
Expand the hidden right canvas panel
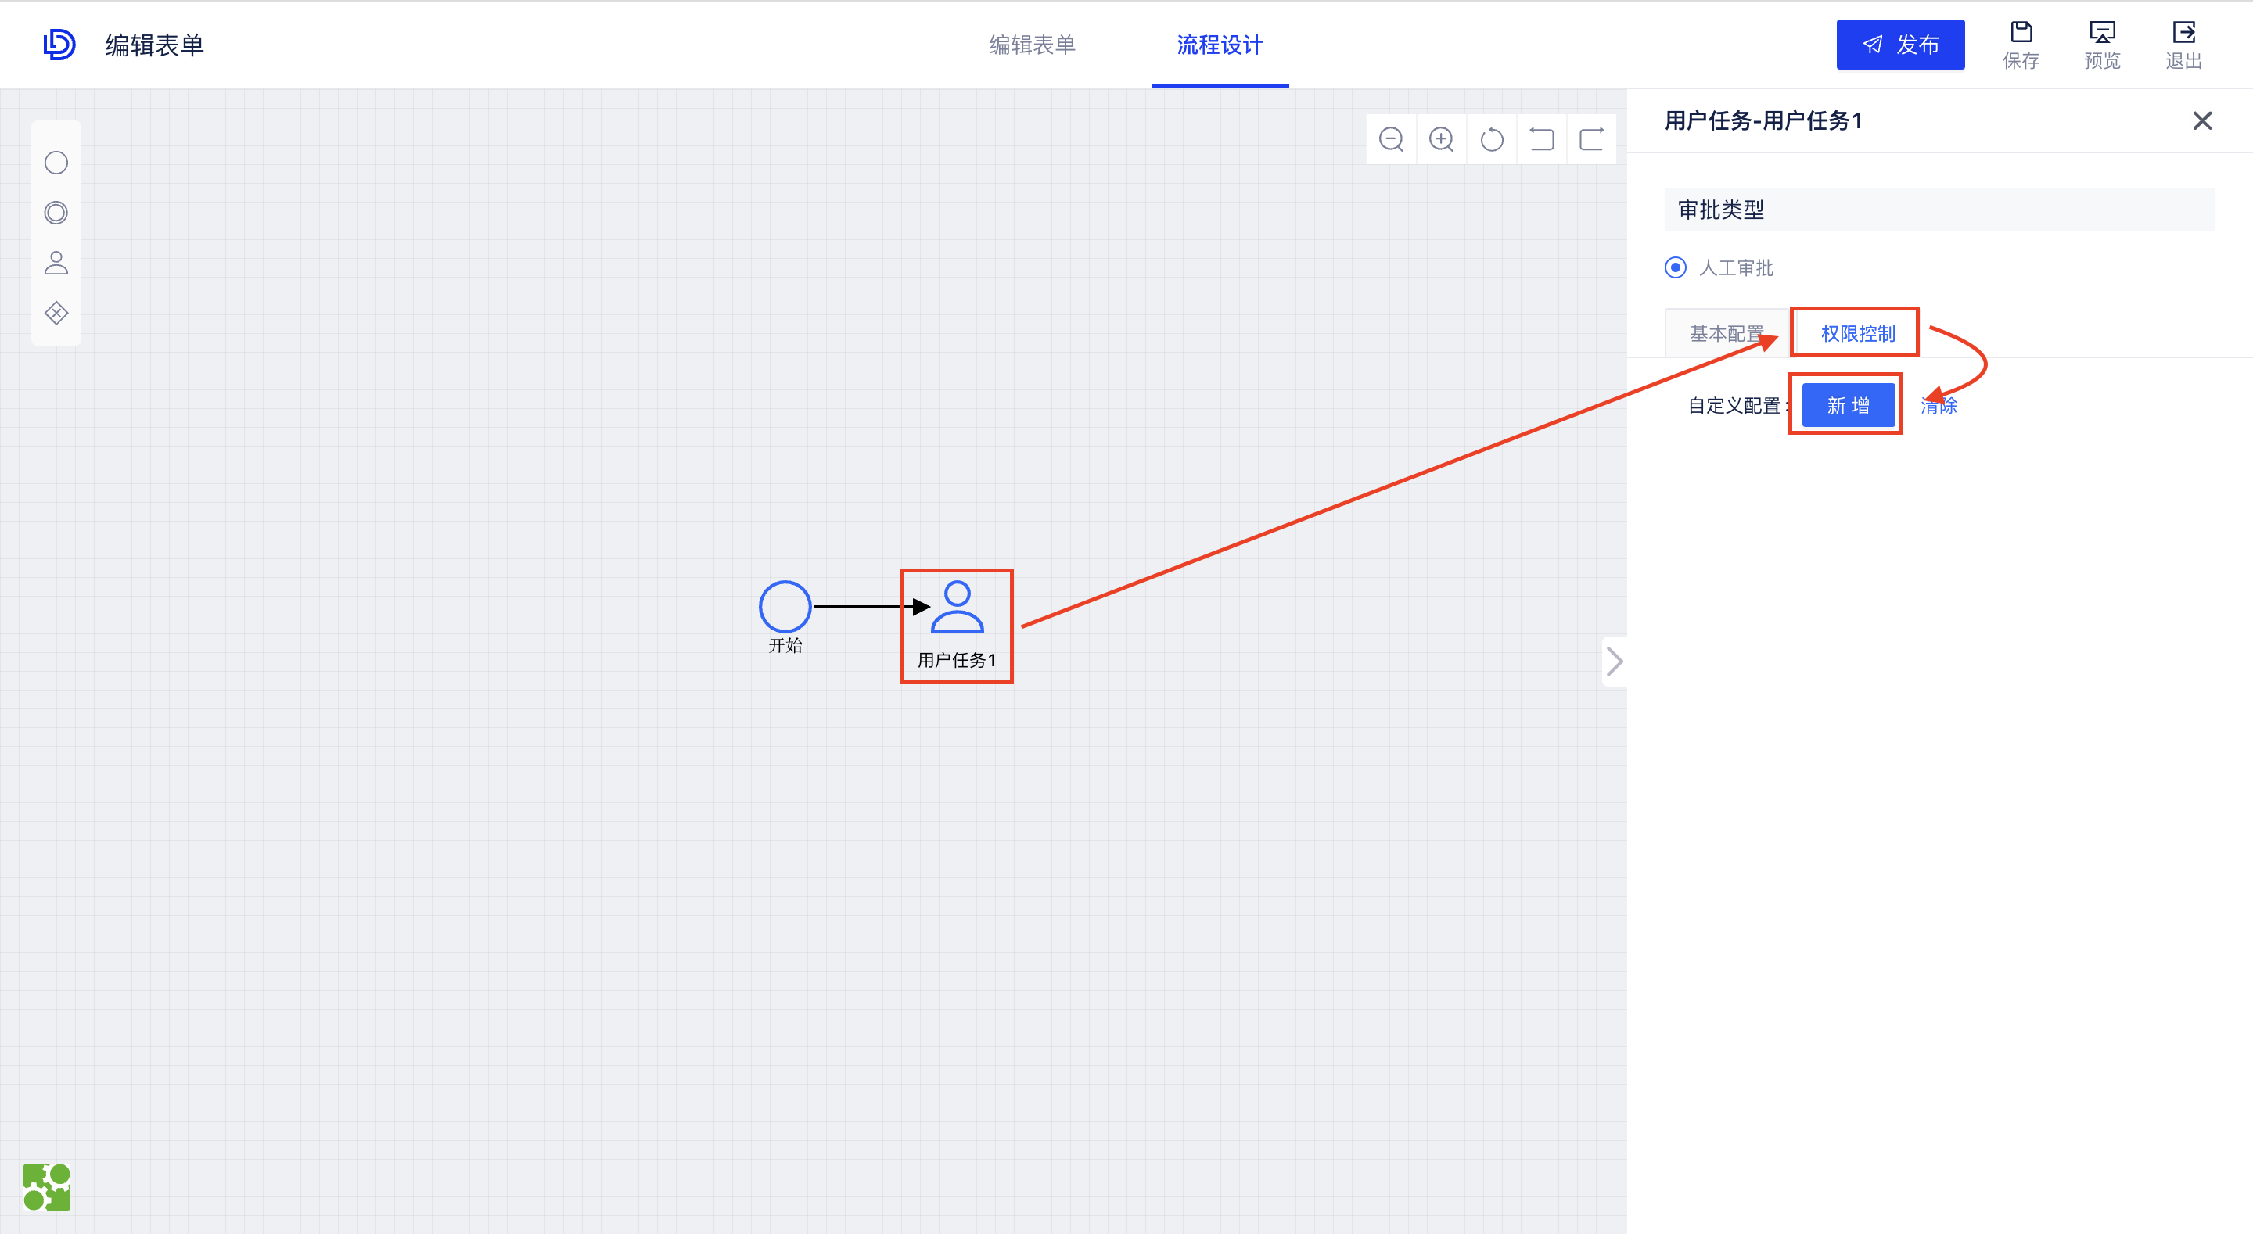click(x=1614, y=662)
